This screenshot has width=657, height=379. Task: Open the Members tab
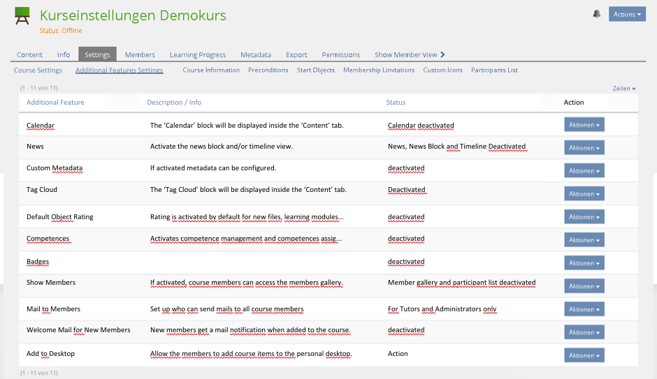pos(140,54)
